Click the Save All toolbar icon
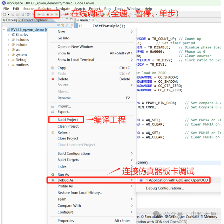 17,14
